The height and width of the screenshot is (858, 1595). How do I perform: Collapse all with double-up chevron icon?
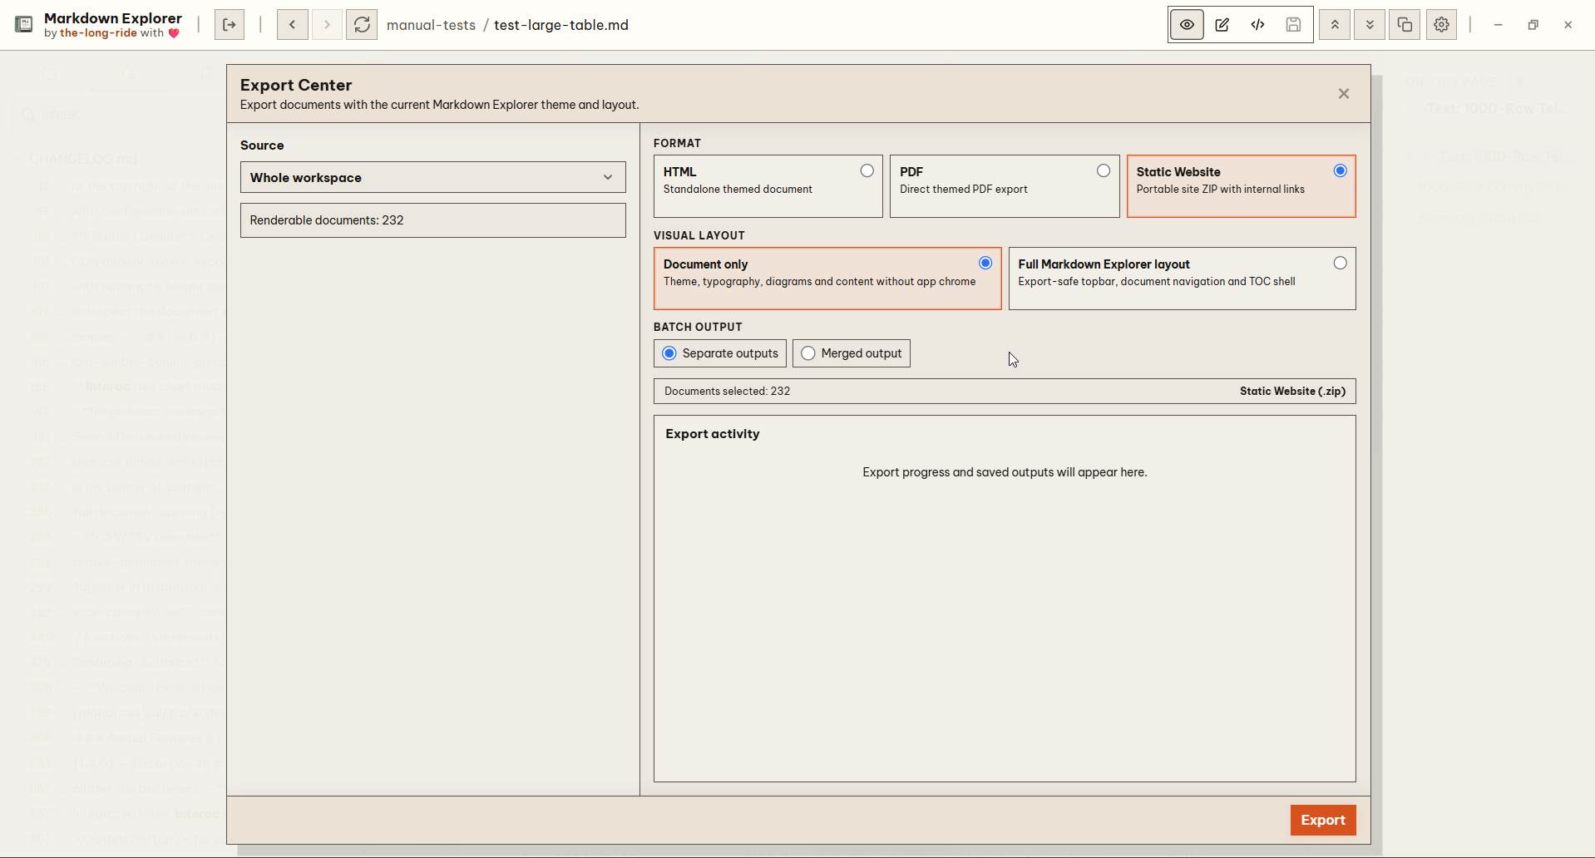point(1335,25)
